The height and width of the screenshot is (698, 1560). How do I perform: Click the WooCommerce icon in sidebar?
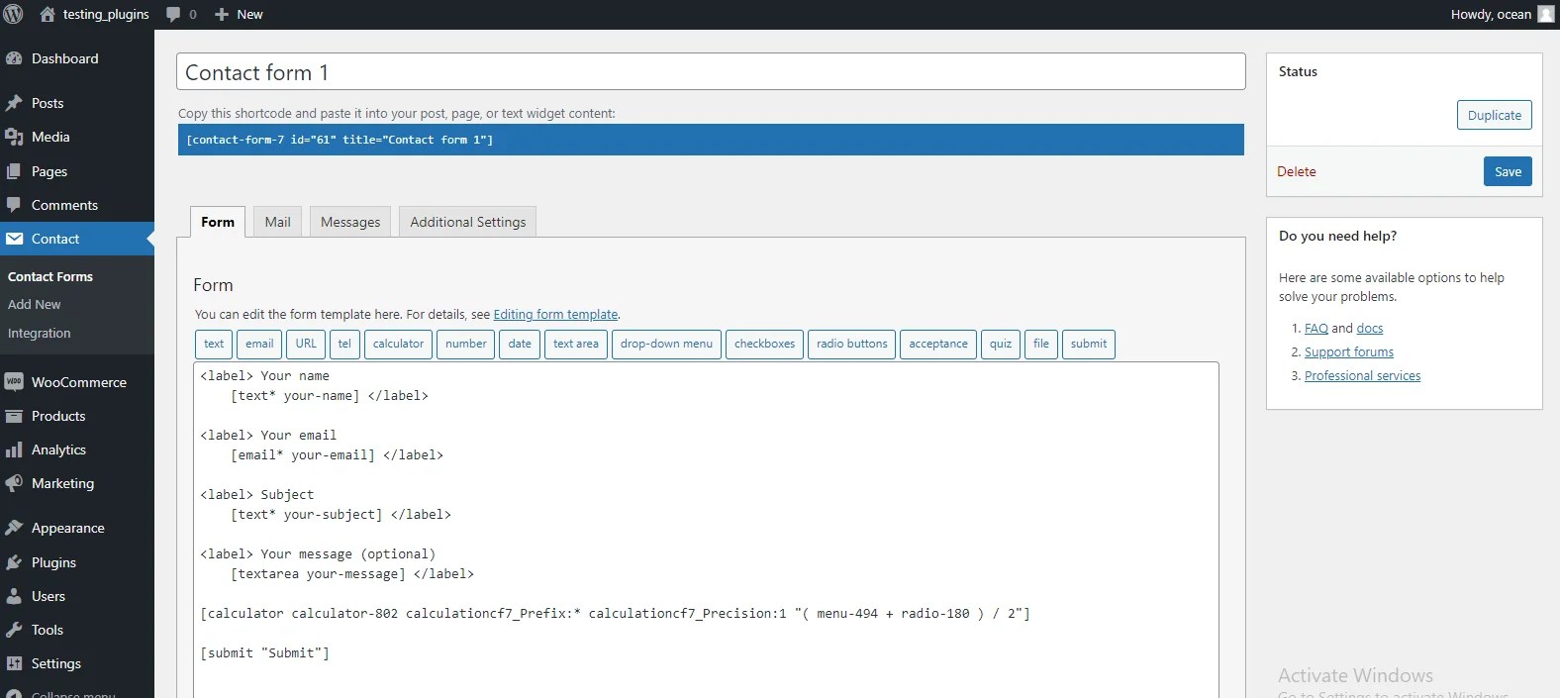point(14,382)
